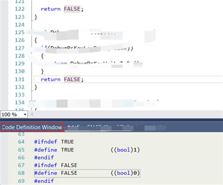Click '#endif' on line 69
This screenshot has width=223, height=185.
coord(44,181)
